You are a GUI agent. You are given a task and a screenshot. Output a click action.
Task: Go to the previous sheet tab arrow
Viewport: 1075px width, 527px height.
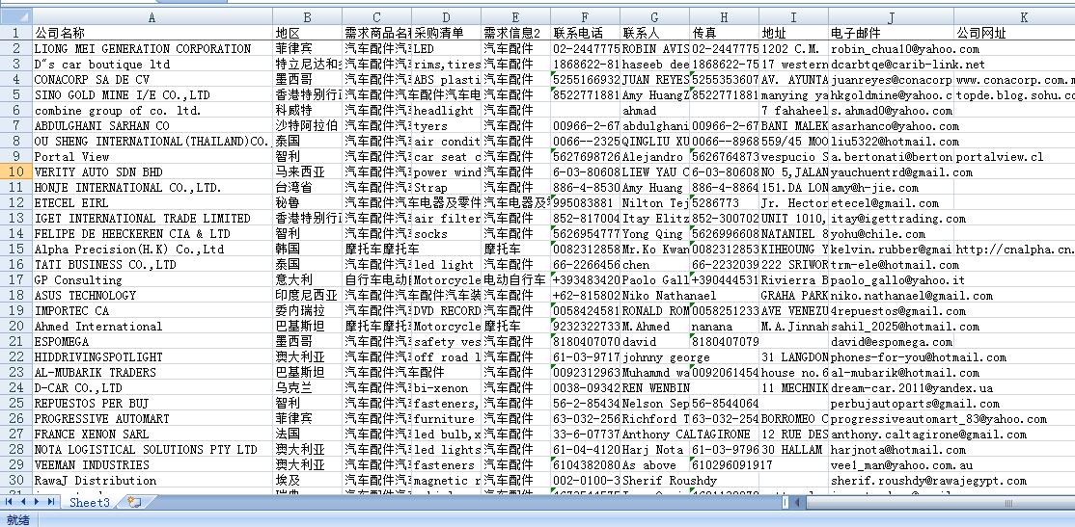point(23,502)
